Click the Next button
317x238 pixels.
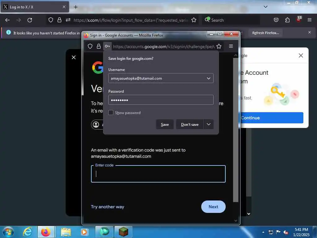click(x=213, y=207)
